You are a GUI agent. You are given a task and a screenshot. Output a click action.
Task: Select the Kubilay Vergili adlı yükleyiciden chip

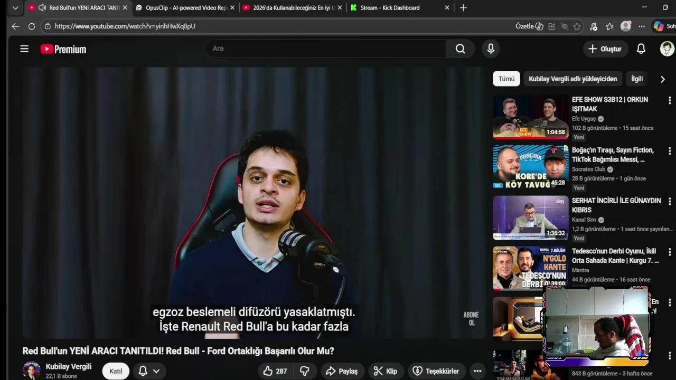572,79
